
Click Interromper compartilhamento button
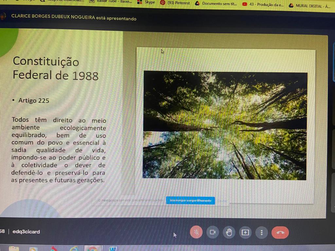click(x=190, y=201)
